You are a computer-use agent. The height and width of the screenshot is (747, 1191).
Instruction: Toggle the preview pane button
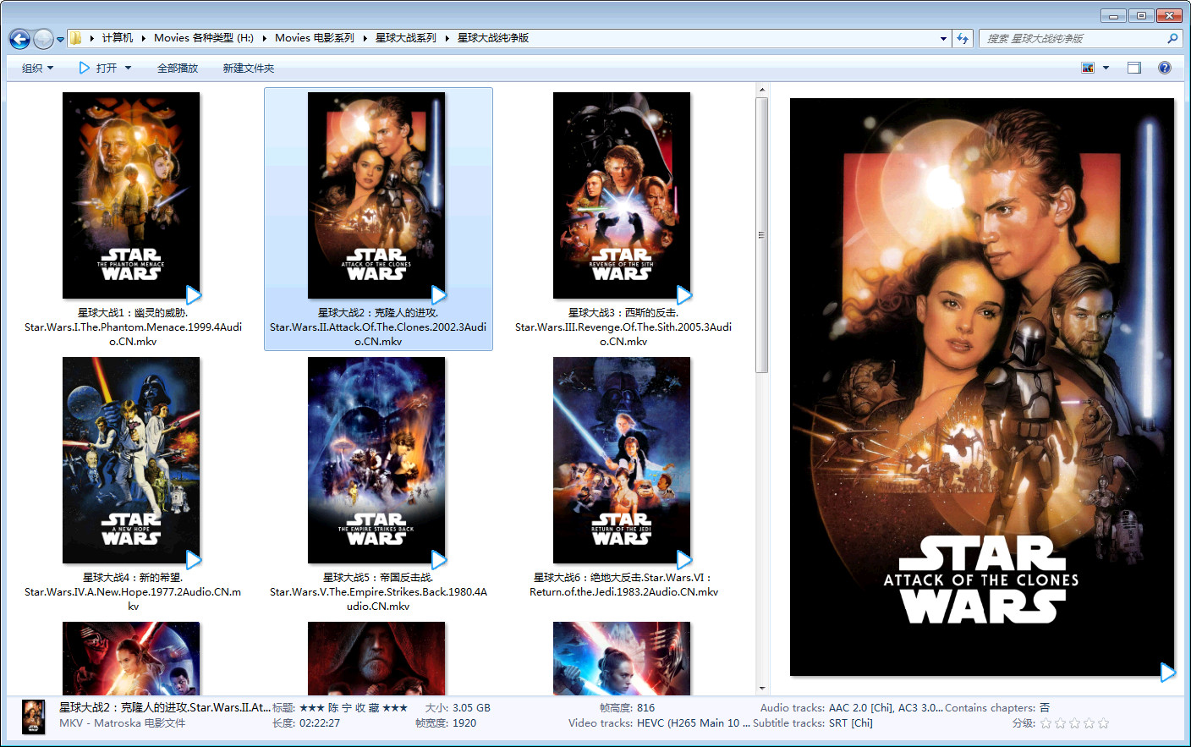point(1134,68)
